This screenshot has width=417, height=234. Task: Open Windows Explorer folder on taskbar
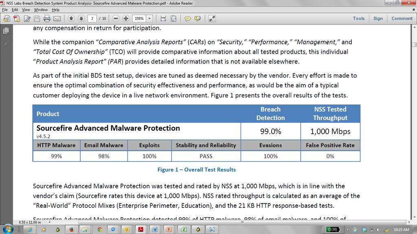pyautogui.click(x=85, y=230)
